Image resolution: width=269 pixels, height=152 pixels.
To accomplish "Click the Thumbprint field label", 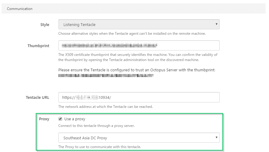I will pyautogui.click(x=38, y=46).
